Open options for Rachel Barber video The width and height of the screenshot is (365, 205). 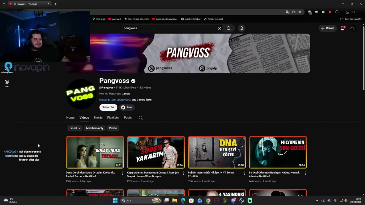click(x=122, y=173)
